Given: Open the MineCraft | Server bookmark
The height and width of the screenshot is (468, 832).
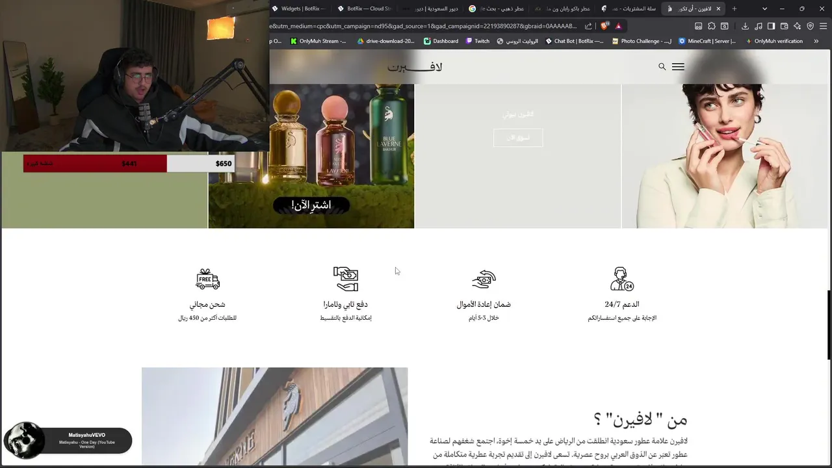Looking at the screenshot, I should (707, 41).
